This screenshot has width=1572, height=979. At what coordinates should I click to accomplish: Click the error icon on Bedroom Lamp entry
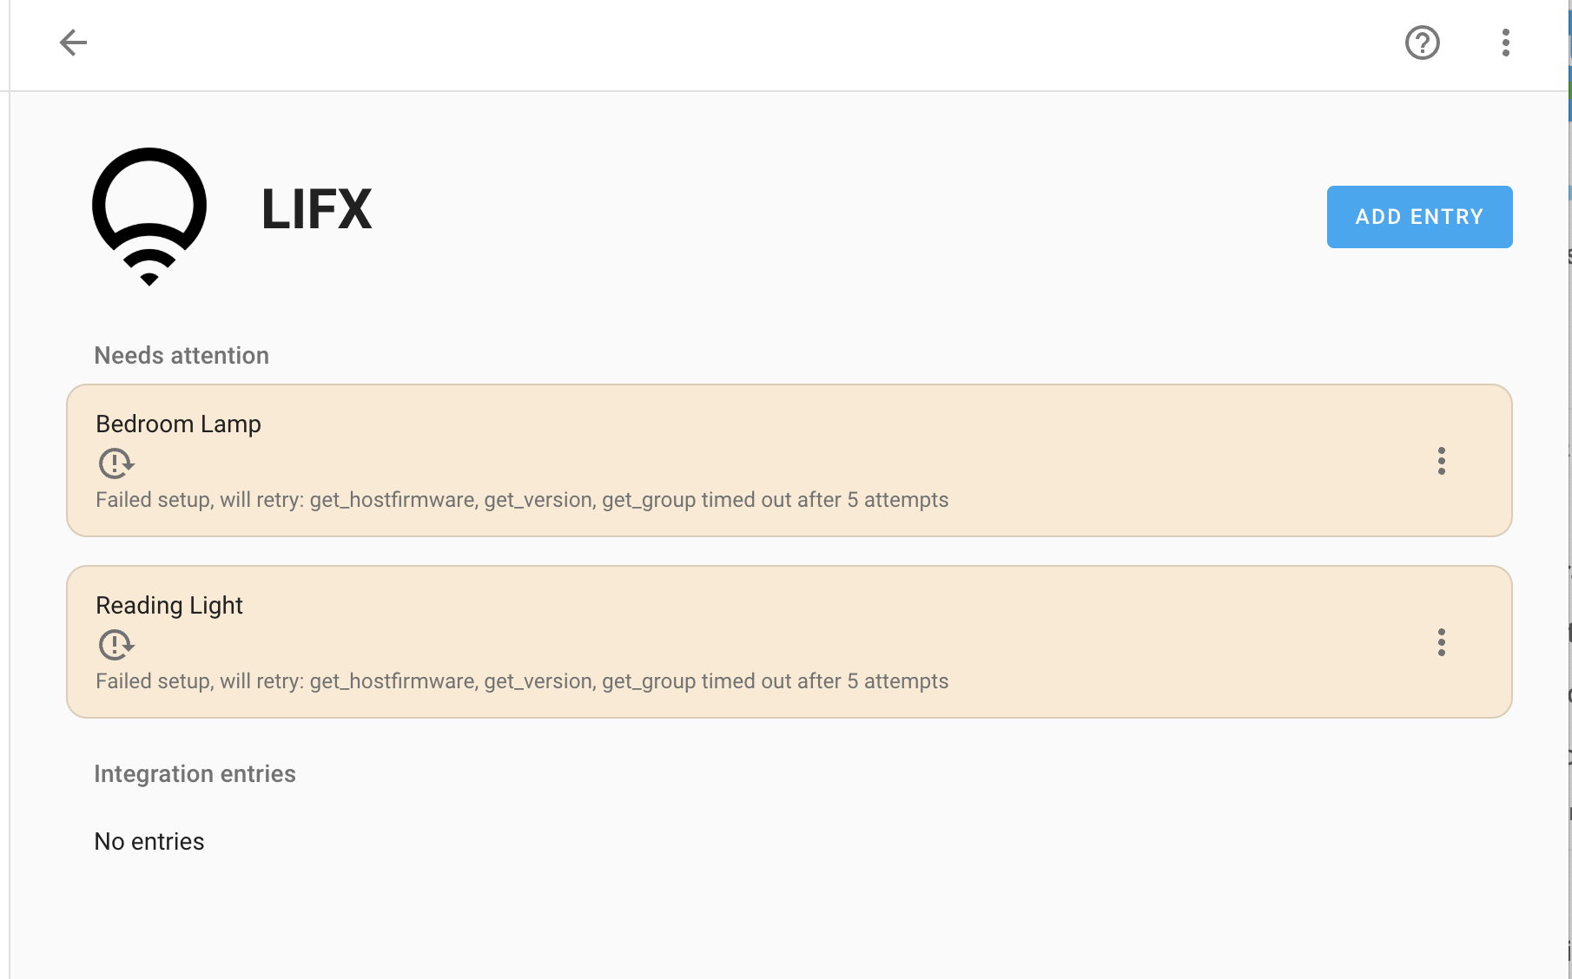pos(116,463)
